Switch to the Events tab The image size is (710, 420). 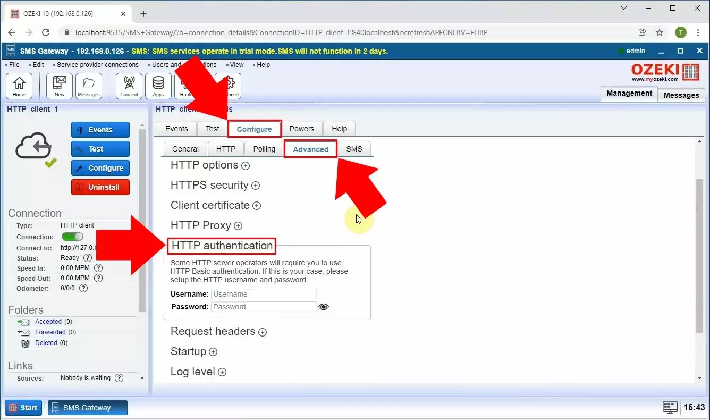pos(176,129)
